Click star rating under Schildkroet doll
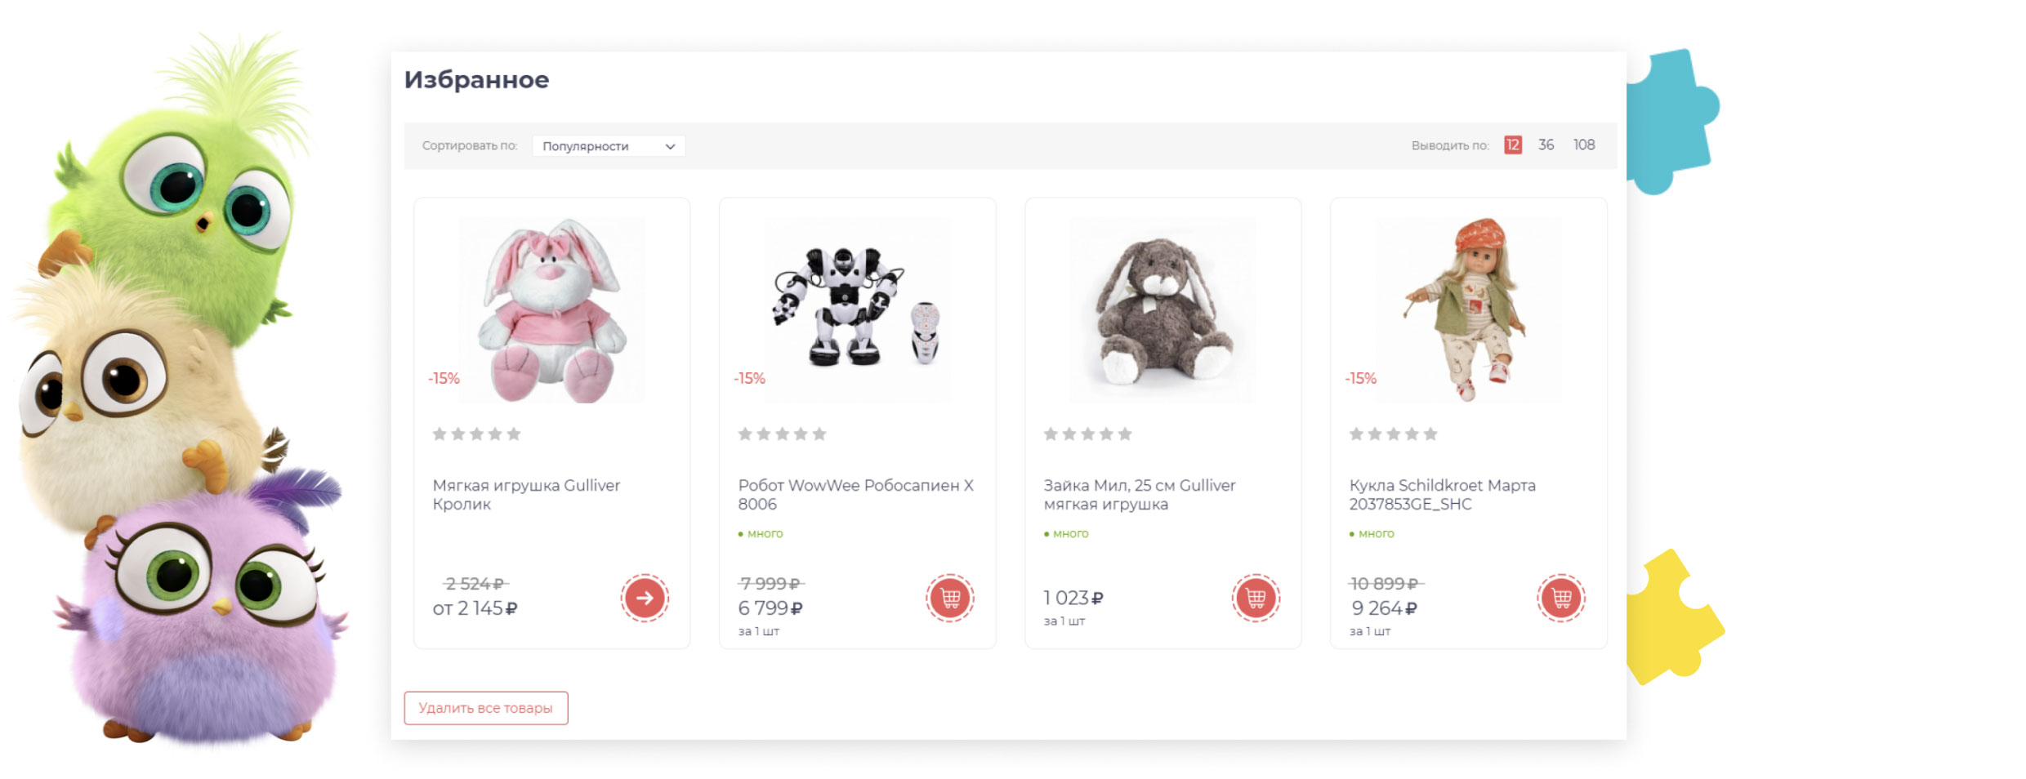2026x779 pixels. click(x=1393, y=434)
